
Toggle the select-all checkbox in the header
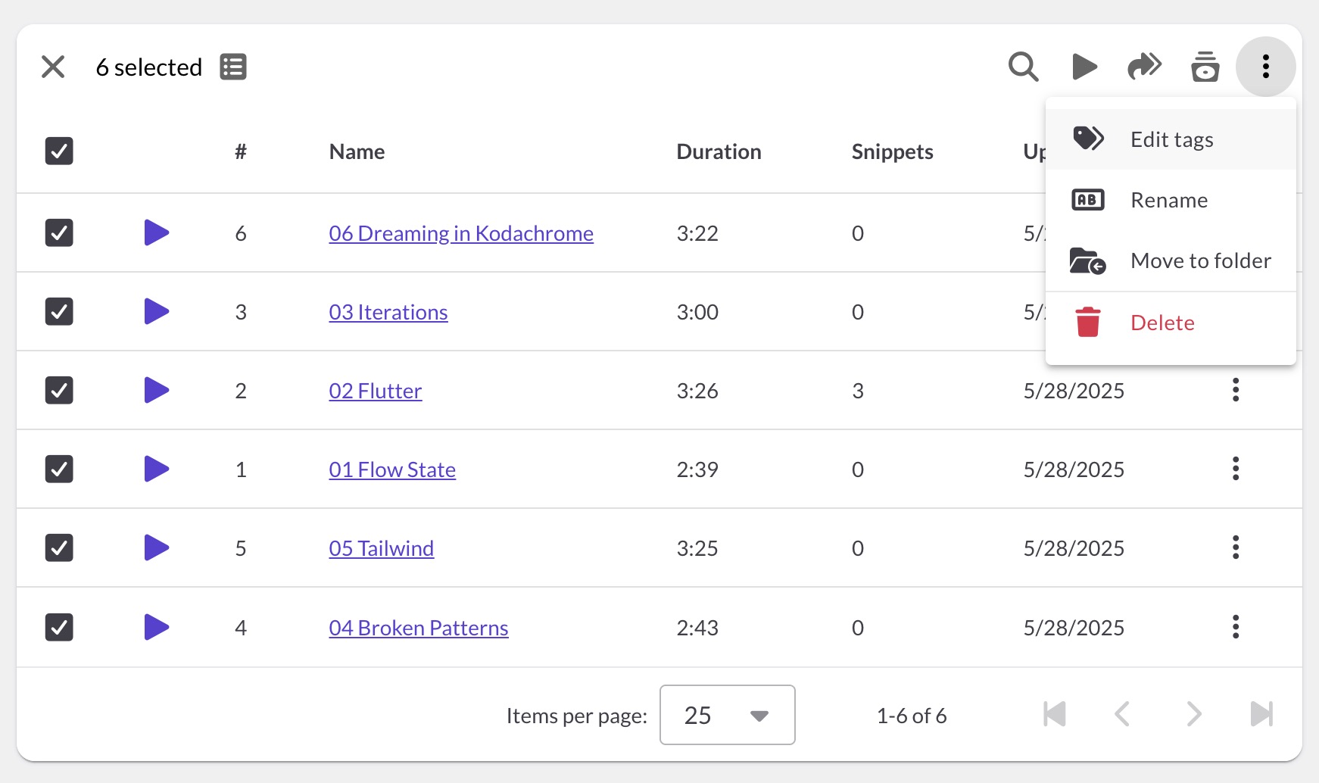point(59,151)
